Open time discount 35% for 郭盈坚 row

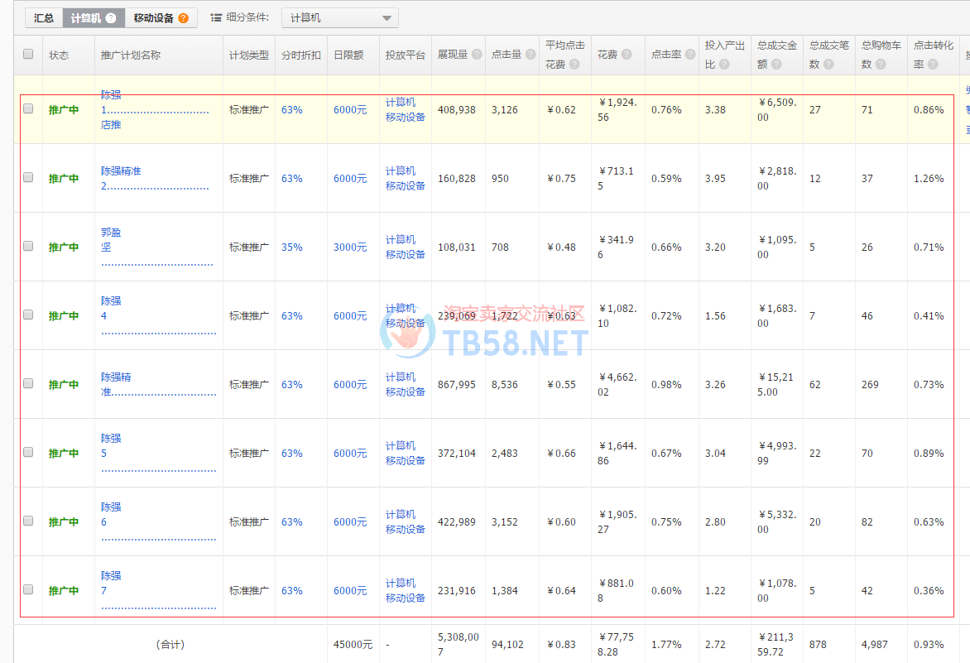pos(291,247)
